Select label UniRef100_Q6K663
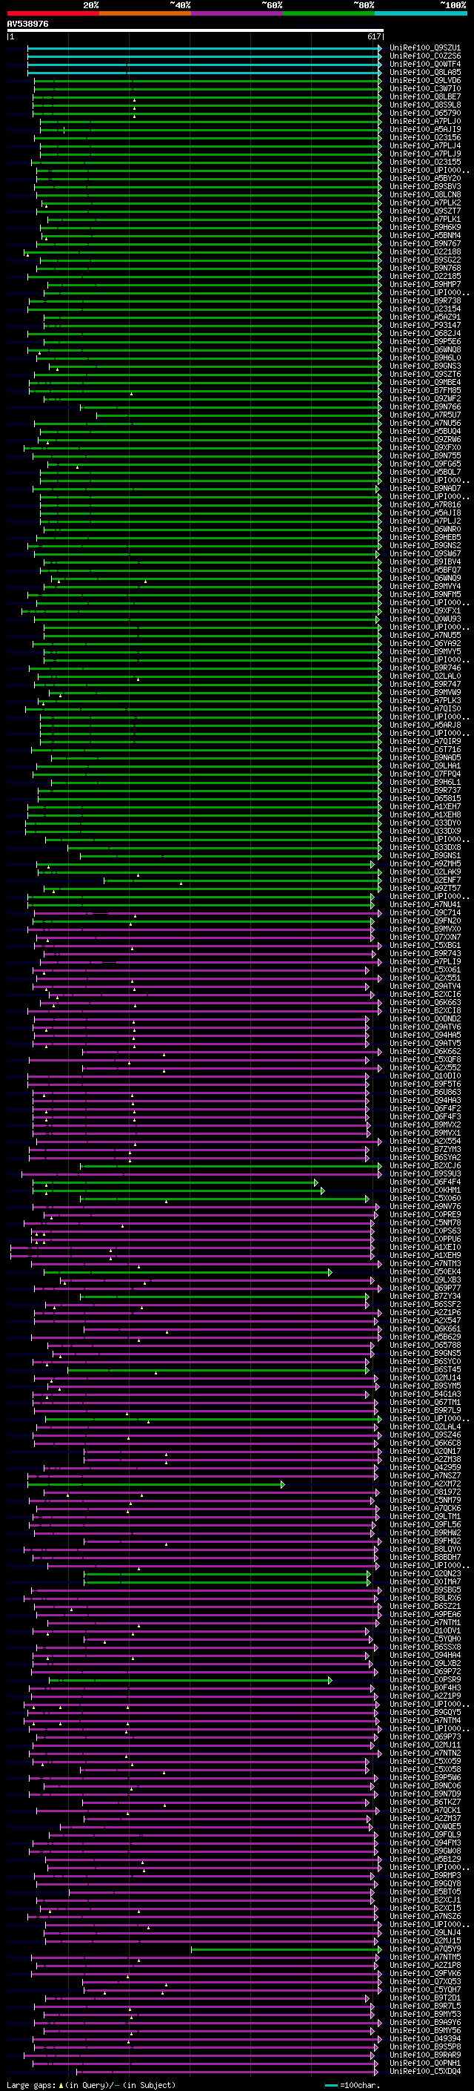The width and height of the screenshot is (474, 2091). pos(424,1004)
